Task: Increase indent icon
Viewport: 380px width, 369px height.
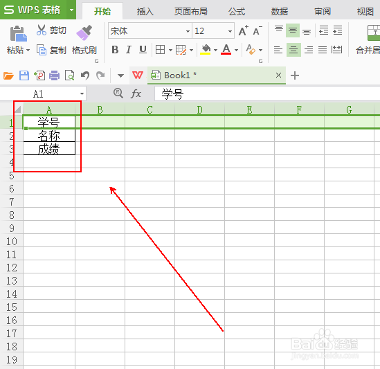Action: click(x=338, y=30)
